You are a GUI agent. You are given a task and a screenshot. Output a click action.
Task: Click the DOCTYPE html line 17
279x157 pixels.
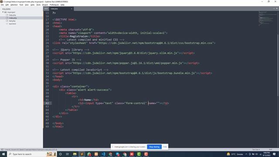click(64, 20)
